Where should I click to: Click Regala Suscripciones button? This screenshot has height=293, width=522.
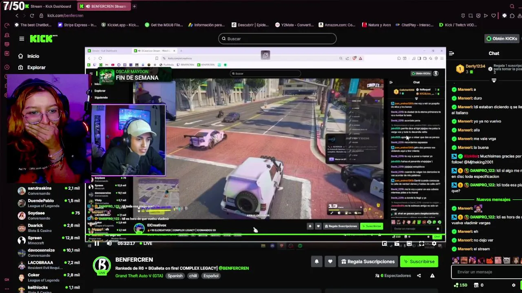368,262
